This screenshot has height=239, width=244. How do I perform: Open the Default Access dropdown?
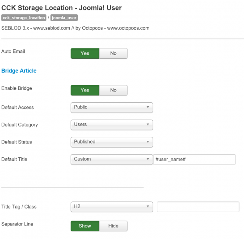[x=112, y=108]
